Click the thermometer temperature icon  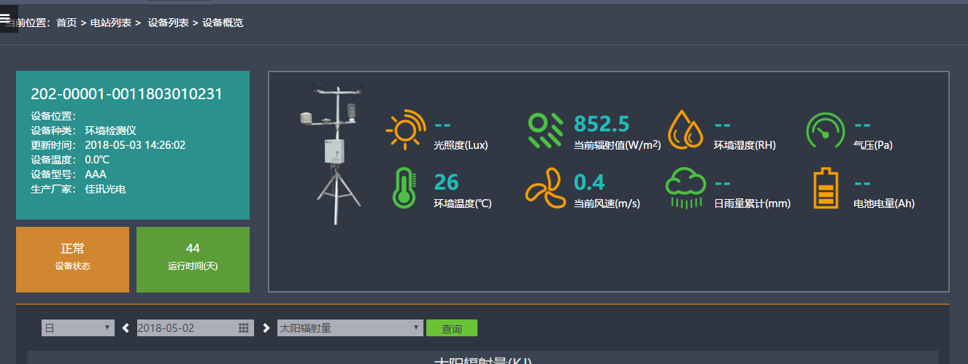[x=404, y=187]
